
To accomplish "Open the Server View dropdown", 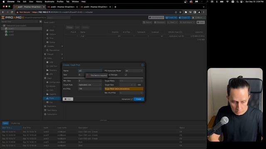I will tap(20, 22).
